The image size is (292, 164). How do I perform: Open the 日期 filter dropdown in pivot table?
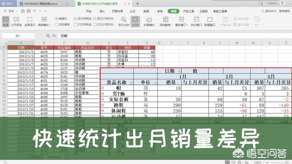(179, 71)
